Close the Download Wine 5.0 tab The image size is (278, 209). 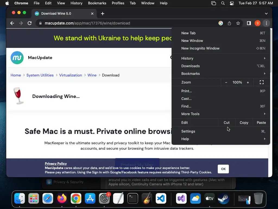pos(92,14)
